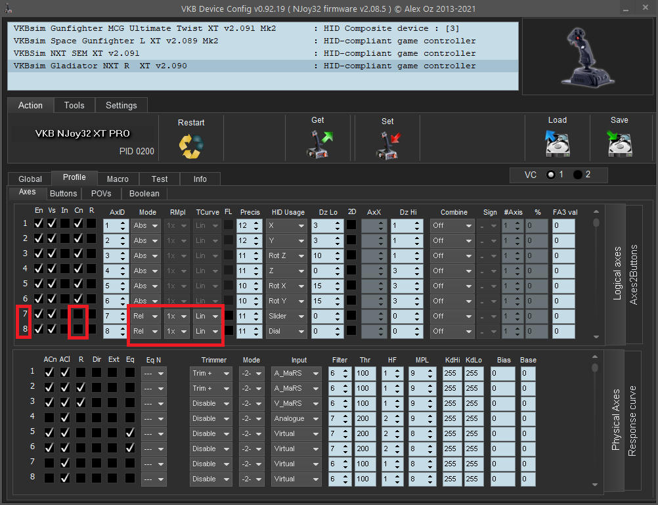Screen dimensions: 658x505
Task: Select VC radio option 2
Action: click(578, 175)
